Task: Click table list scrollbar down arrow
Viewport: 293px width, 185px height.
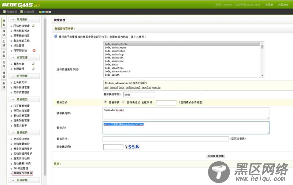Action: 262,75
